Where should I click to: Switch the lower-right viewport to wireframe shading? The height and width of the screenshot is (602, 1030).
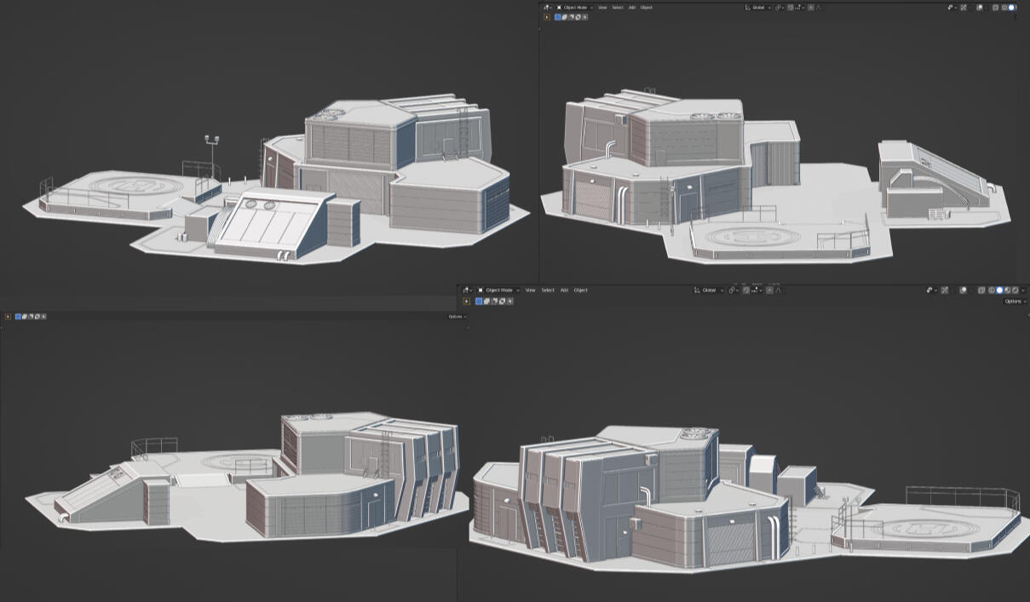992,290
